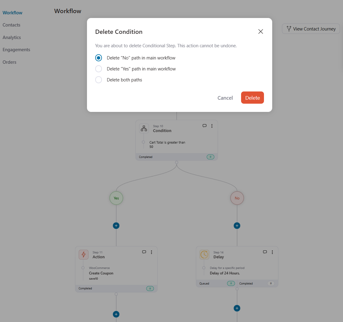Open three-dot menu on Condition step

(212, 126)
